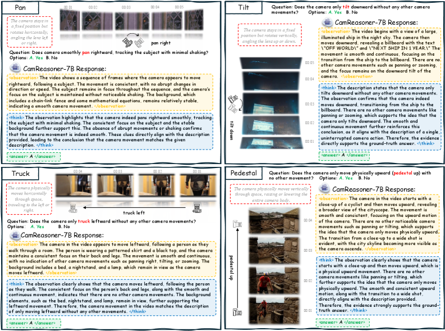This screenshot has height=331, width=445.
Task: Click the red dashed Tilt definition box
Action: (269, 35)
